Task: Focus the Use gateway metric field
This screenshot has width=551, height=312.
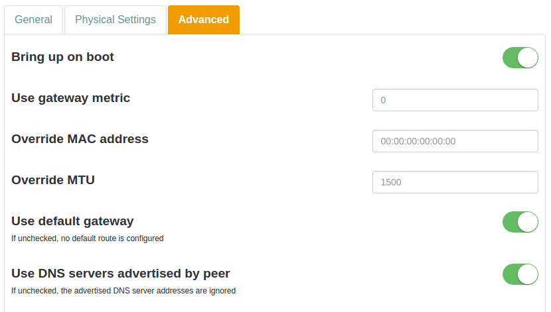Action: (455, 100)
